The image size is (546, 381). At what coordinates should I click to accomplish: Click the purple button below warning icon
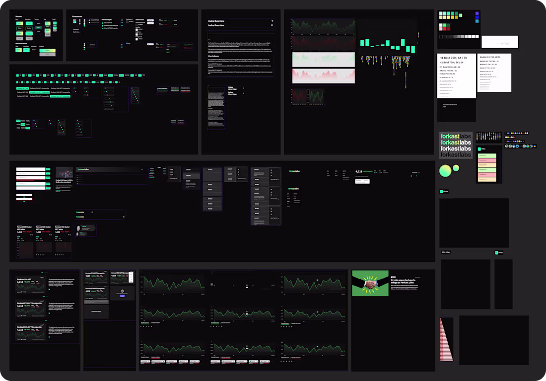(122, 296)
